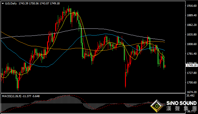Click the 1916.60 price scale label
198x114 pixels.
click(x=192, y=6)
